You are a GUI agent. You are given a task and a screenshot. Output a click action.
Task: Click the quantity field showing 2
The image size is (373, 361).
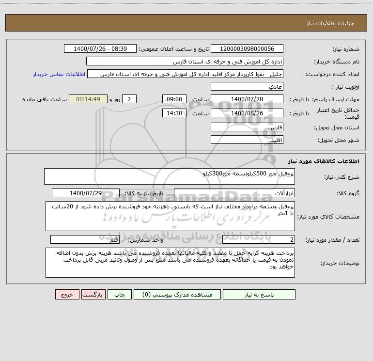coord(259,240)
